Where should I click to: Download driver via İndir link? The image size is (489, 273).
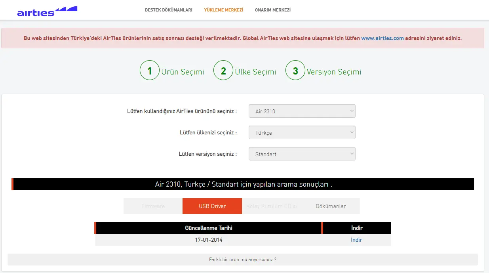(356, 240)
